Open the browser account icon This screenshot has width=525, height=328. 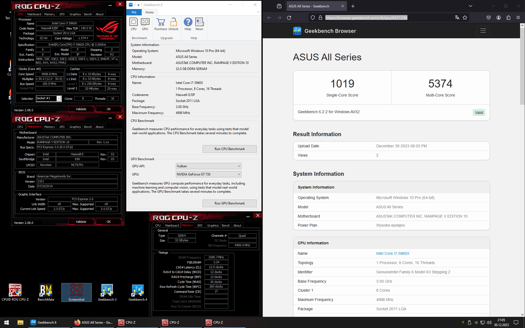(x=498, y=18)
